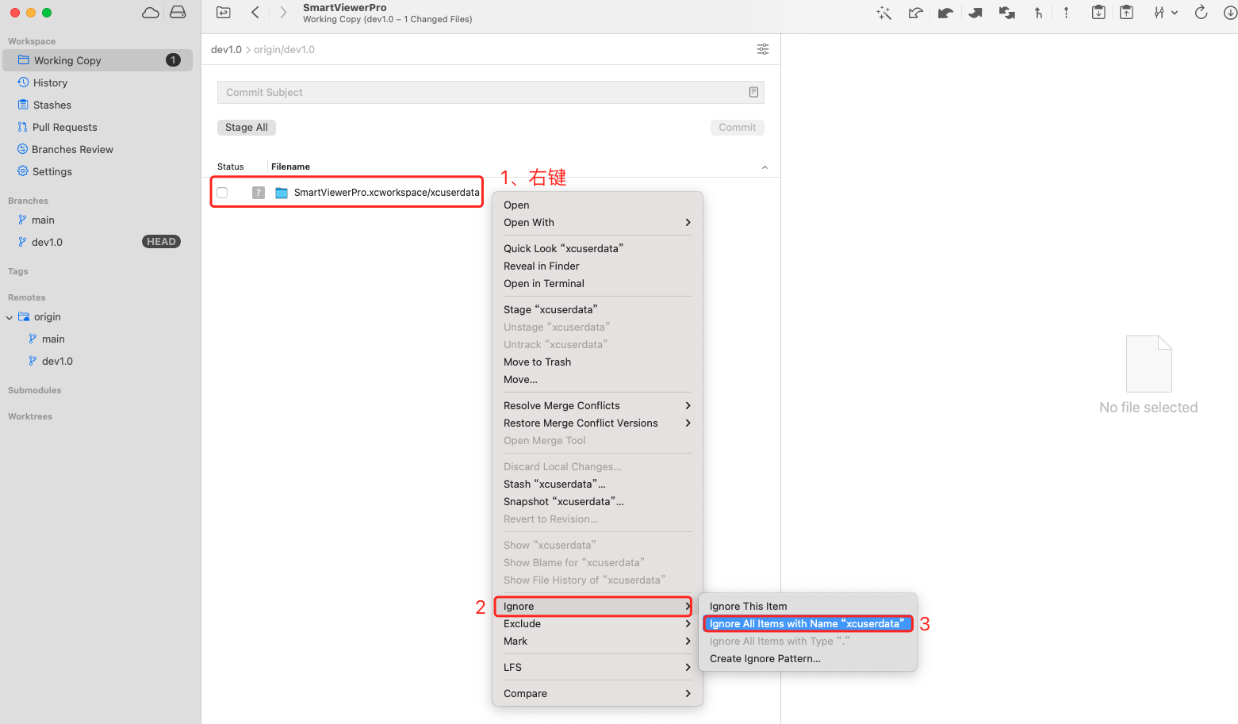1238x724 pixels.
Task: Refresh the repository with circular arrow
Action: (x=1201, y=13)
